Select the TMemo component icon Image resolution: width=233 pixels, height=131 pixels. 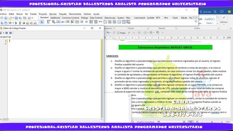click(x=72, y=22)
